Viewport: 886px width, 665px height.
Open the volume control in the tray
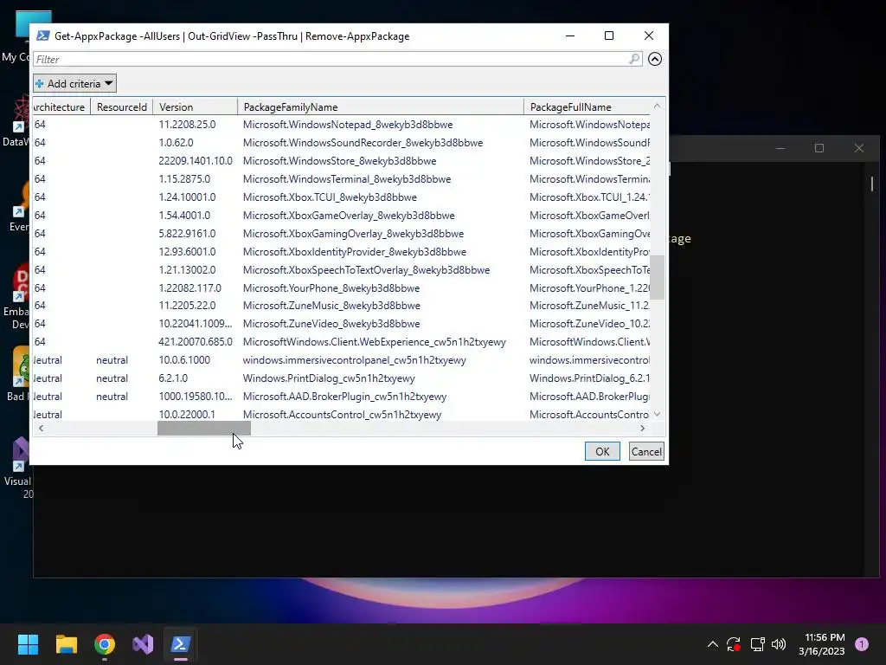click(x=779, y=644)
